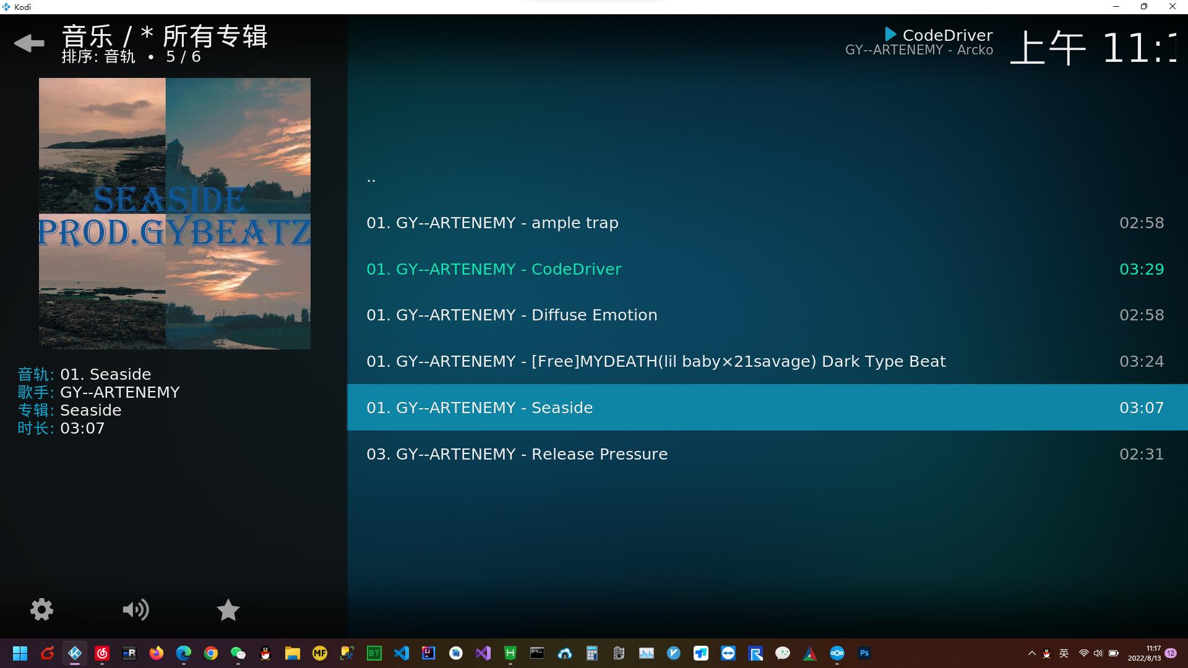Screen dimensions: 1188x668
Task: Open the Windows Start button
Action: (x=20, y=653)
